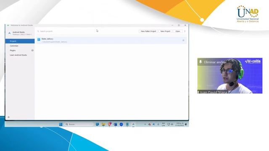Click New Flutter Project button

(x=148, y=31)
